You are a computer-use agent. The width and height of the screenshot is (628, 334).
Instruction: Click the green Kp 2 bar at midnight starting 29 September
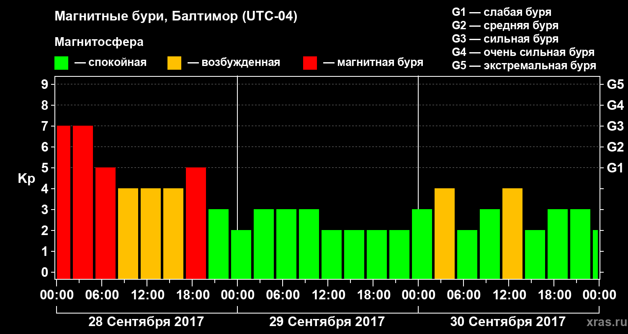tap(241, 255)
